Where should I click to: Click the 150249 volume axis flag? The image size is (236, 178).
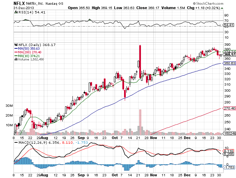229,133
